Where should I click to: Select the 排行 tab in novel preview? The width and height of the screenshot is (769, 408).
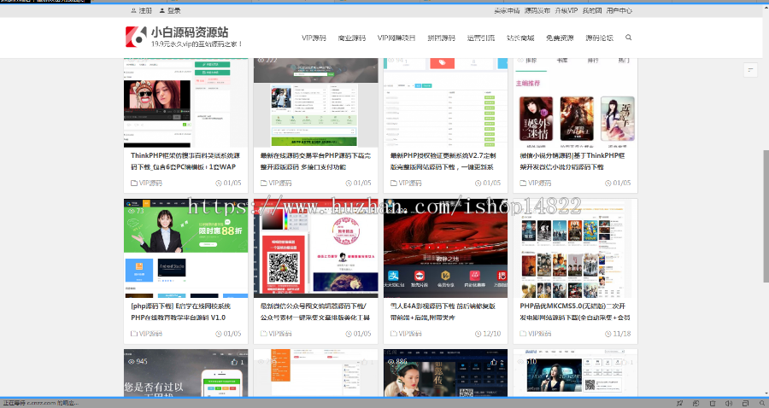pyautogui.click(x=593, y=61)
